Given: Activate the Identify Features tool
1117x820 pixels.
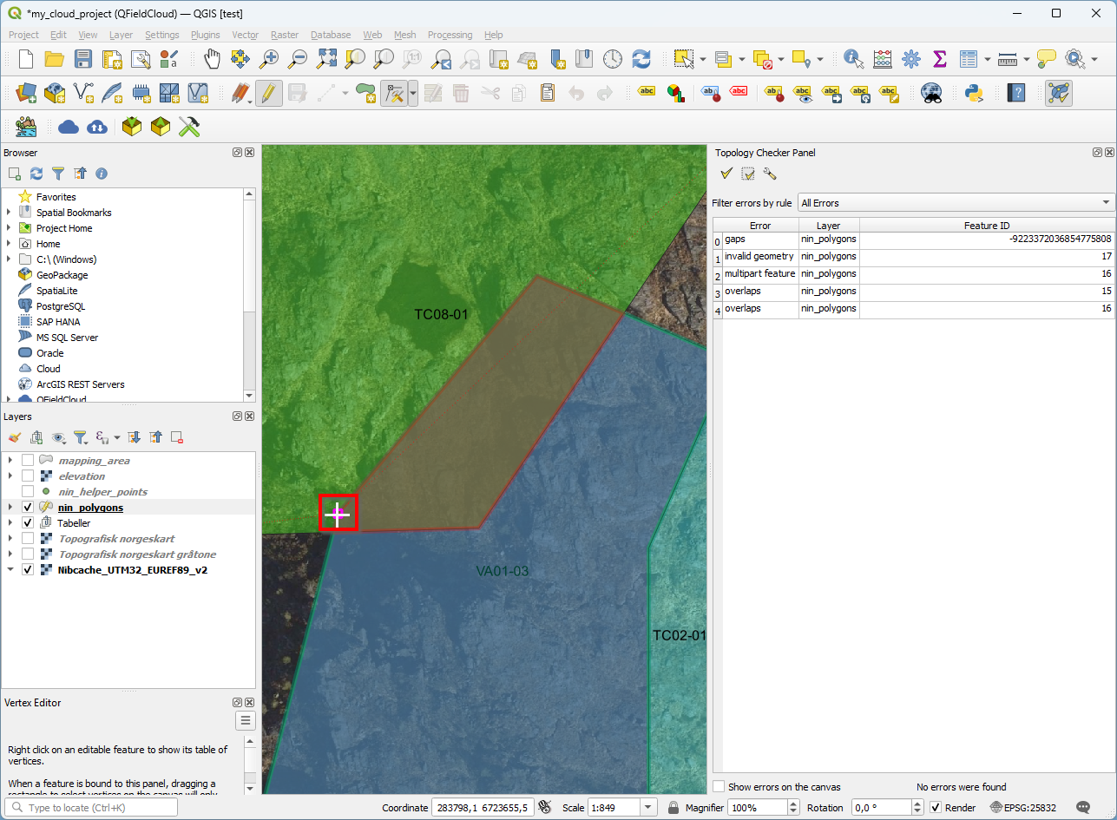Looking at the screenshot, I should [x=853, y=59].
